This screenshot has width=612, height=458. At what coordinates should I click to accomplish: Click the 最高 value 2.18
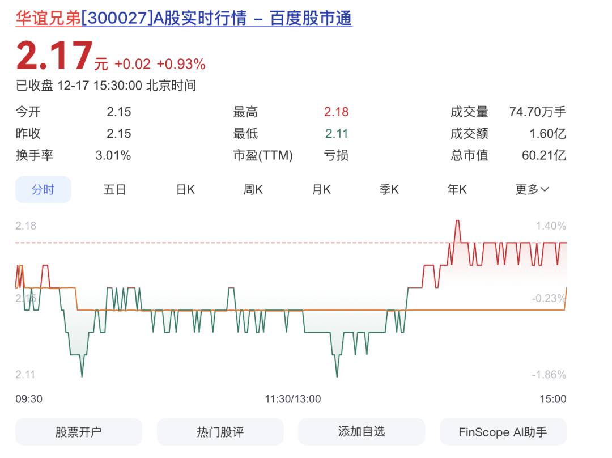coord(336,112)
